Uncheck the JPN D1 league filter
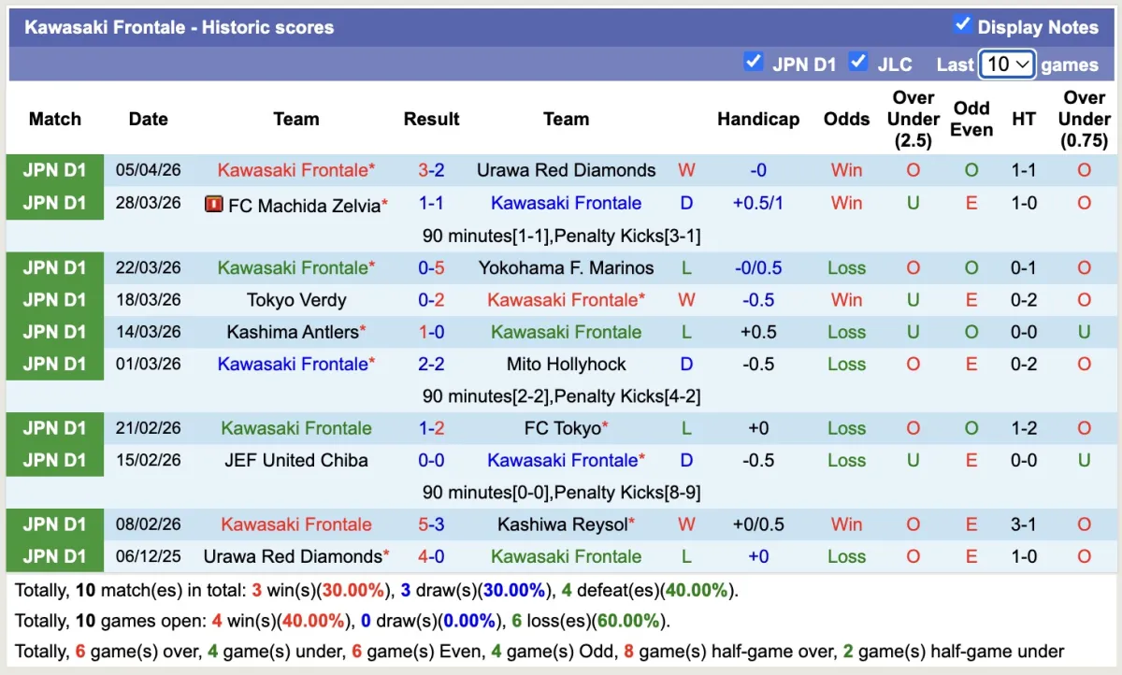Image resolution: width=1122 pixels, height=675 pixels. point(753,63)
